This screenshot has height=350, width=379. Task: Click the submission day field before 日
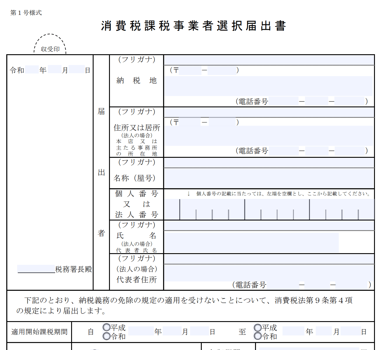77,69
